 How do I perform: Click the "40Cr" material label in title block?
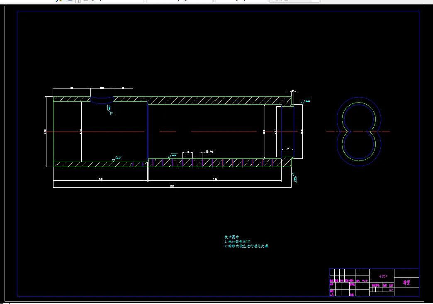383,276
